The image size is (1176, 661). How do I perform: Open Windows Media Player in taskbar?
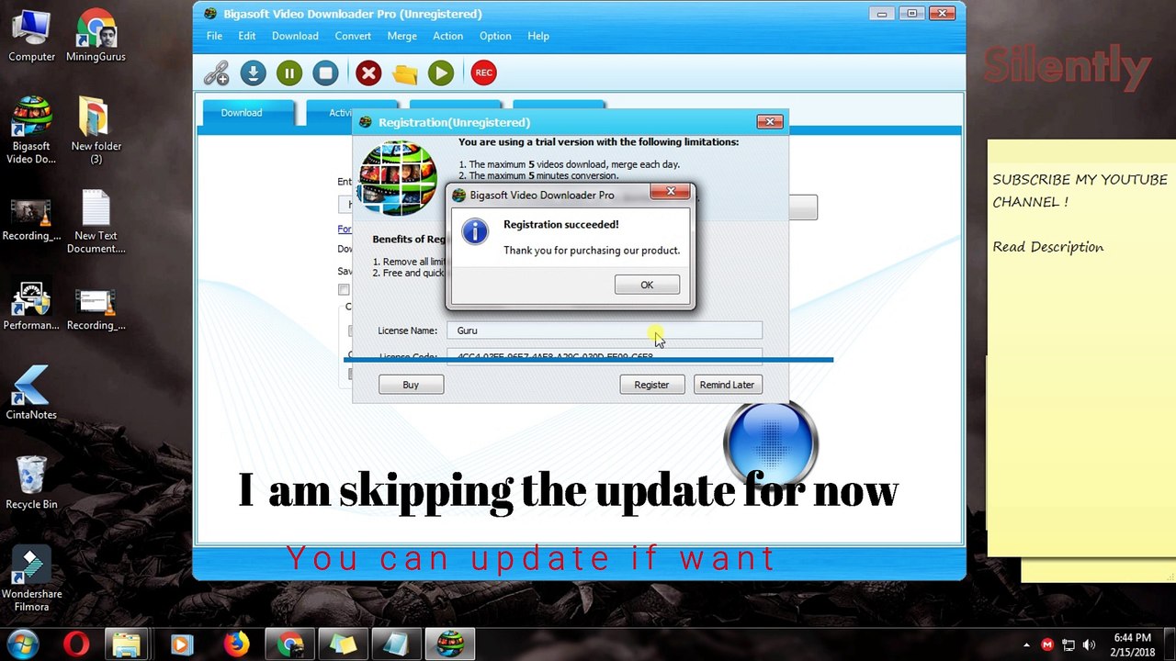point(181,644)
